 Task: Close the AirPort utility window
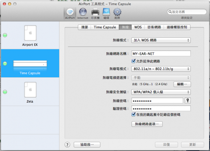(x=4, y=4)
